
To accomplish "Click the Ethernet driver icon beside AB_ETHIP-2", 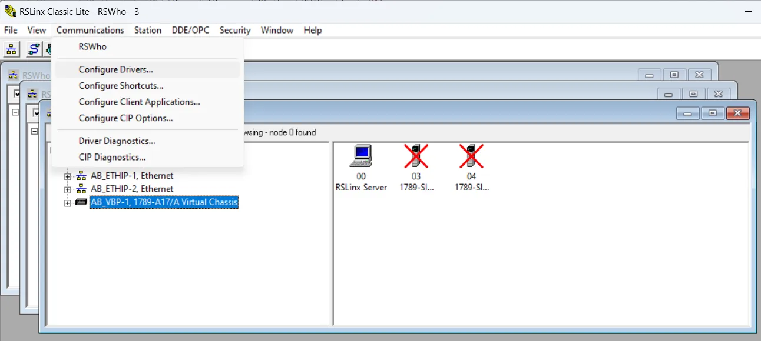I will 81,189.
